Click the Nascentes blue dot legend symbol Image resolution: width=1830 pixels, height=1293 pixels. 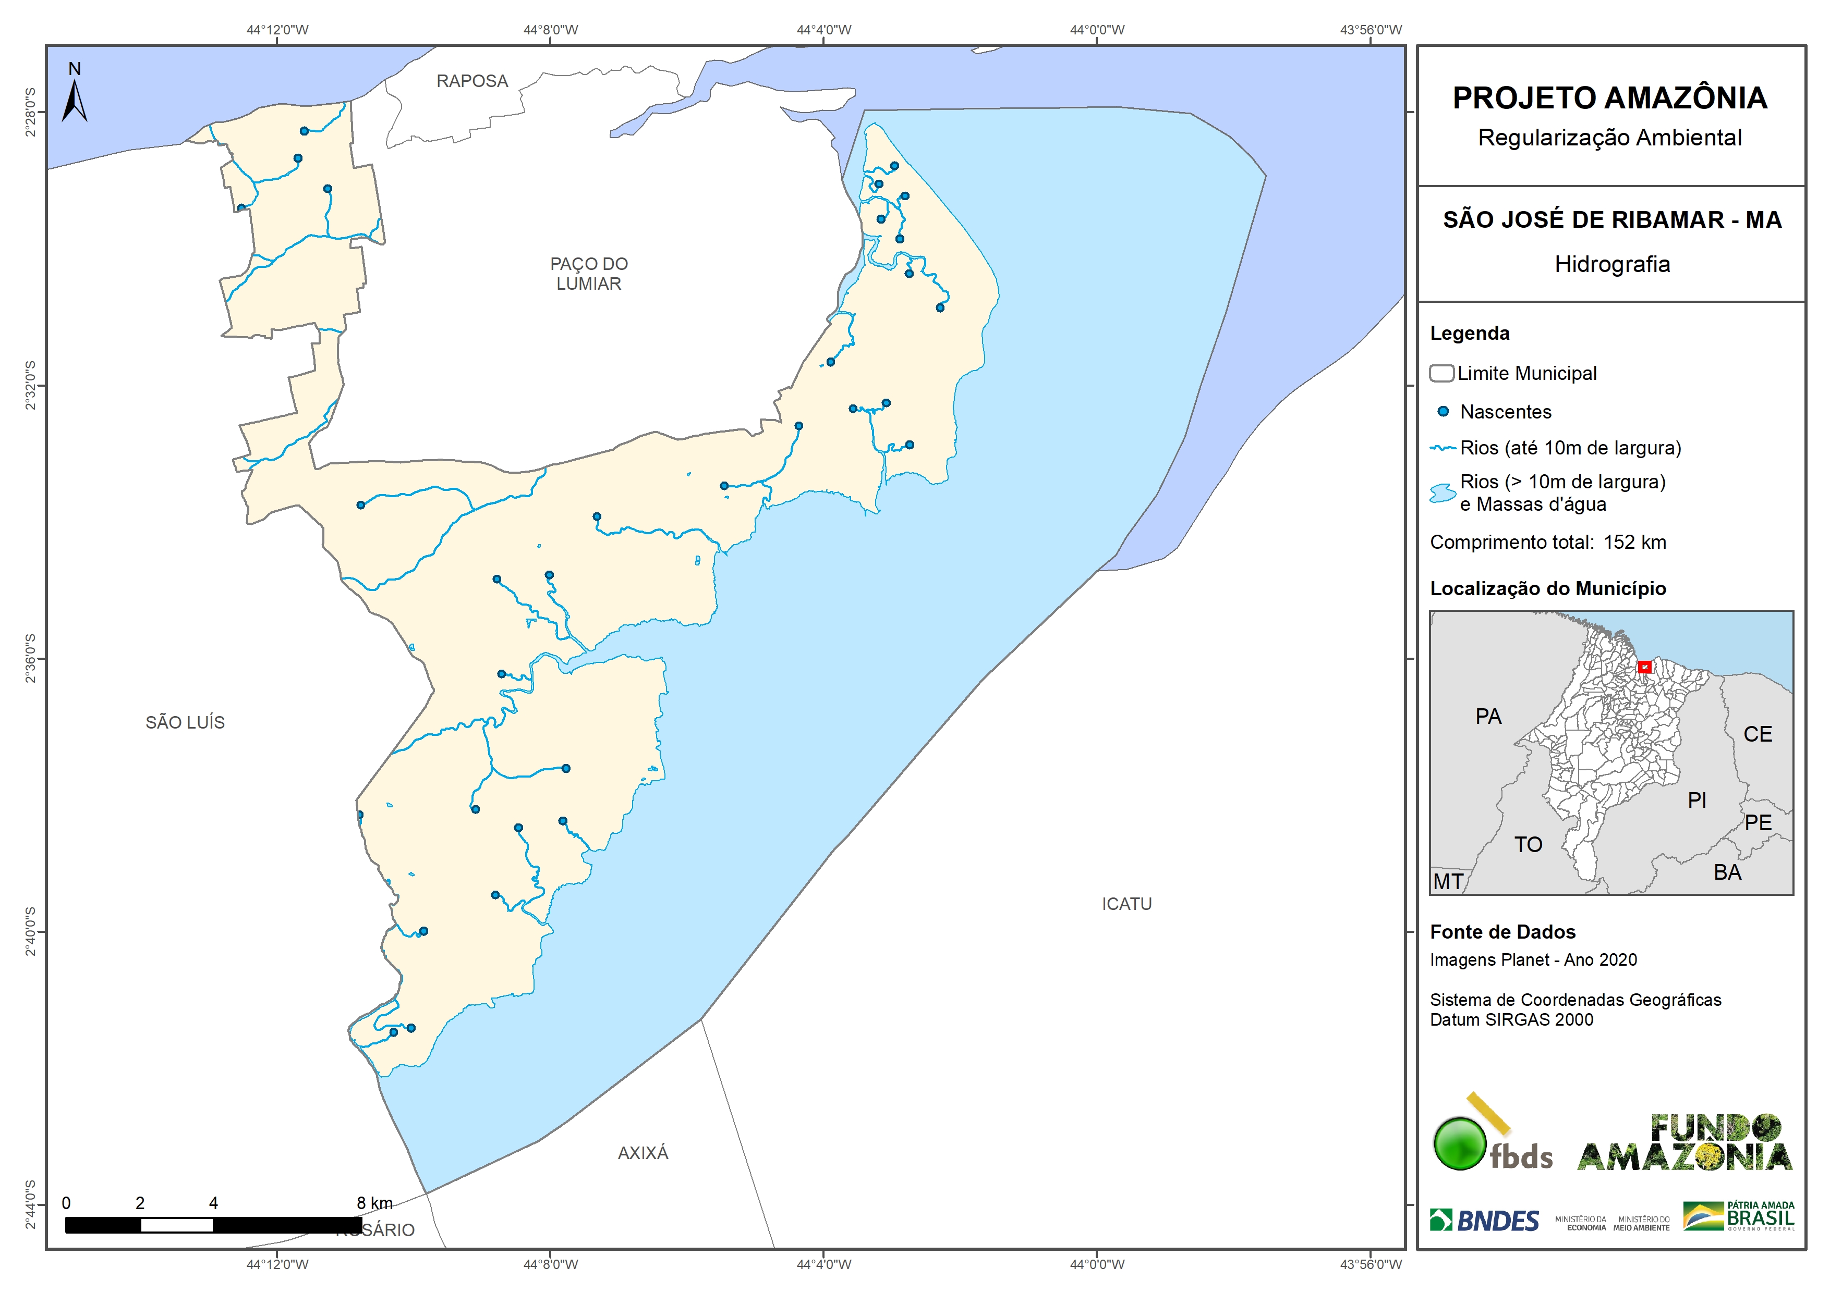click(1443, 412)
